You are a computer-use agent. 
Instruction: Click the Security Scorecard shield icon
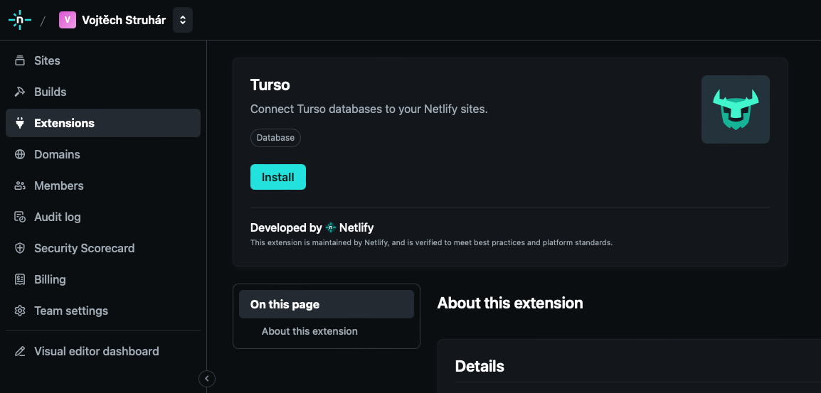click(20, 248)
